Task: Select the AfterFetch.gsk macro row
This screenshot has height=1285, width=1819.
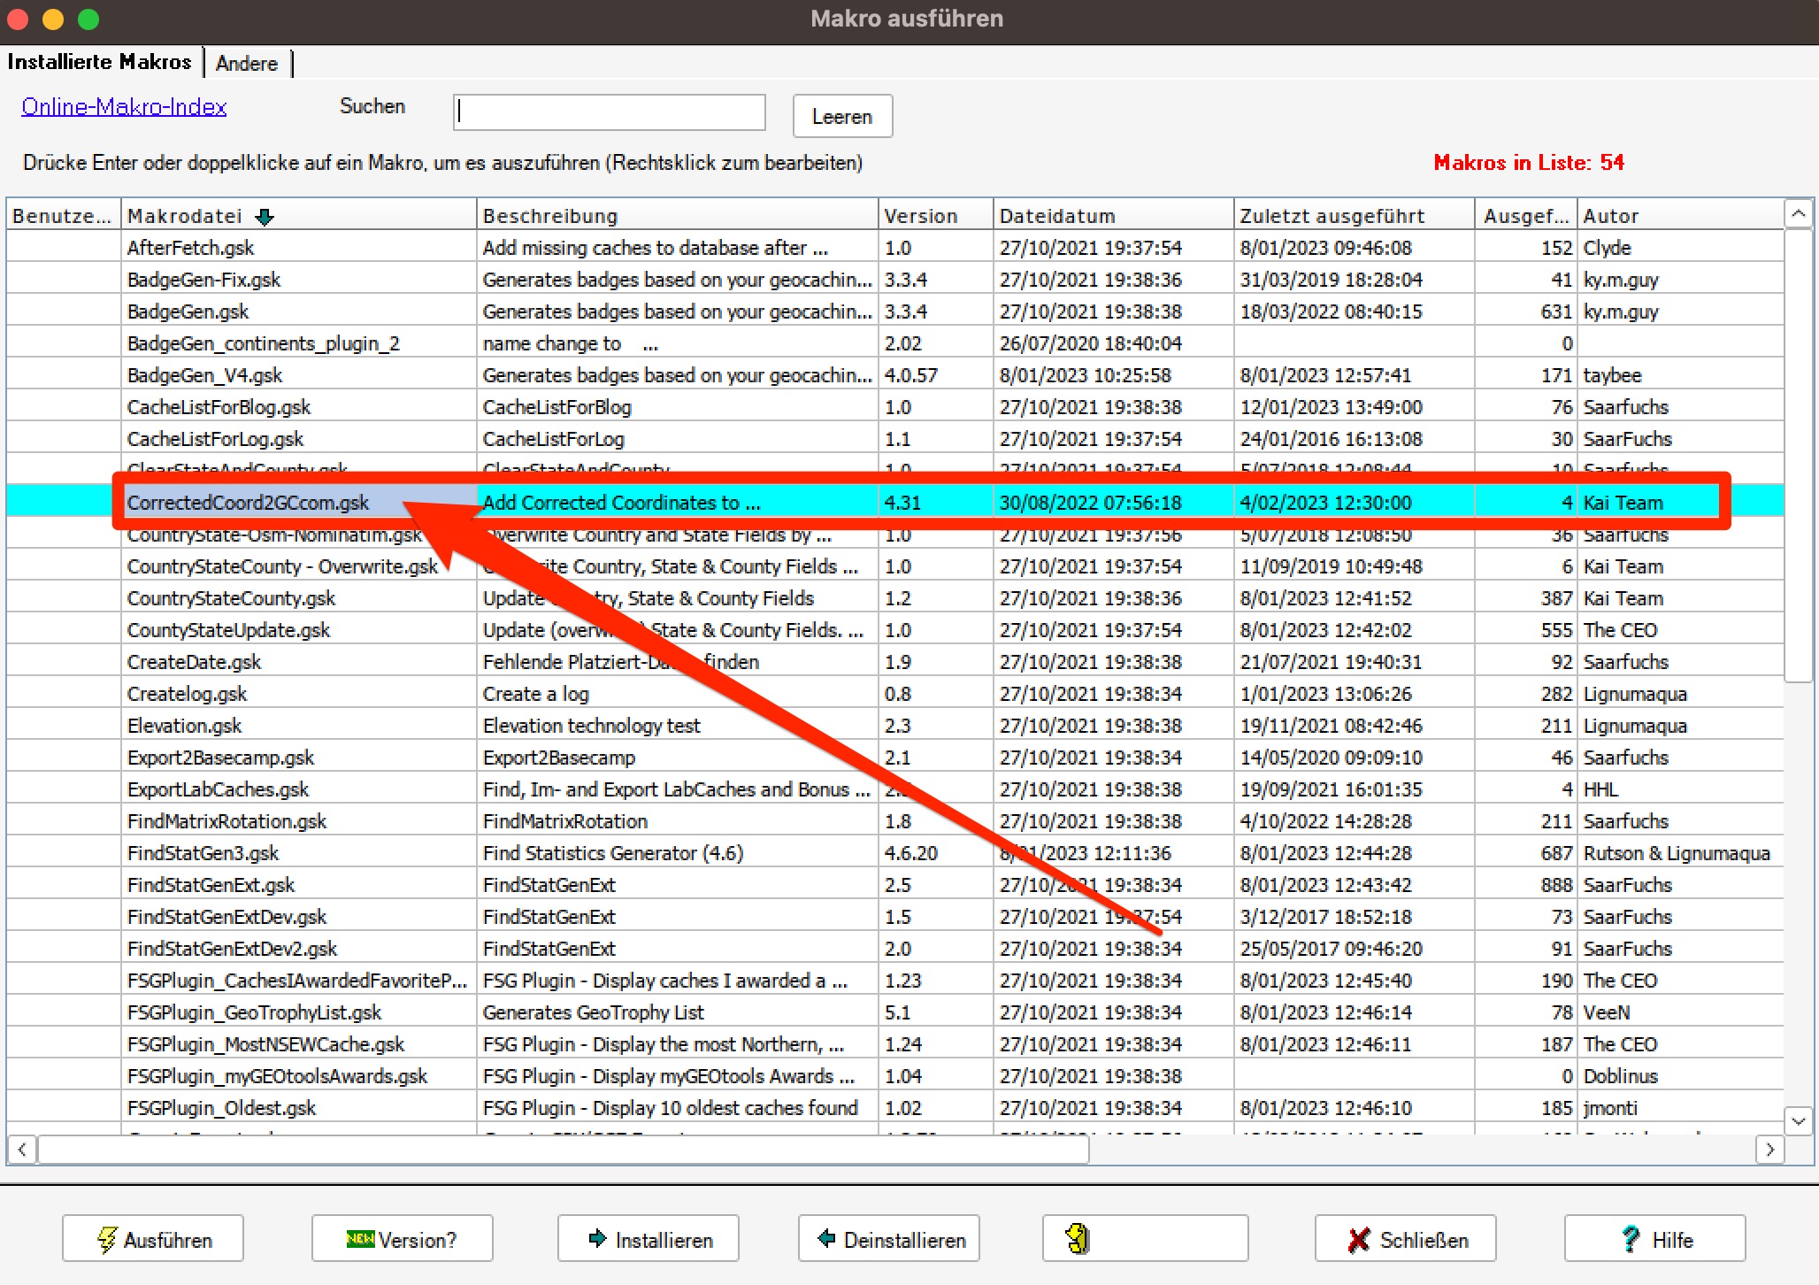Action: point(895,248)
